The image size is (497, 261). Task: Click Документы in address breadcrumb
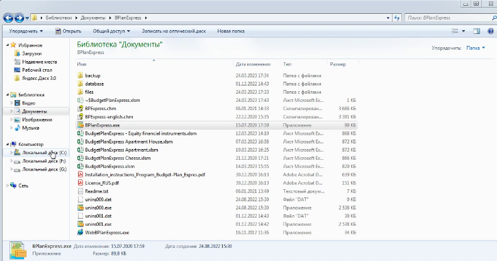tap(92, 18)
